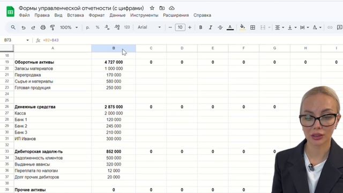Decrease font size with minus button
Viewport: 343px width, 193px height.
point(170,27)
